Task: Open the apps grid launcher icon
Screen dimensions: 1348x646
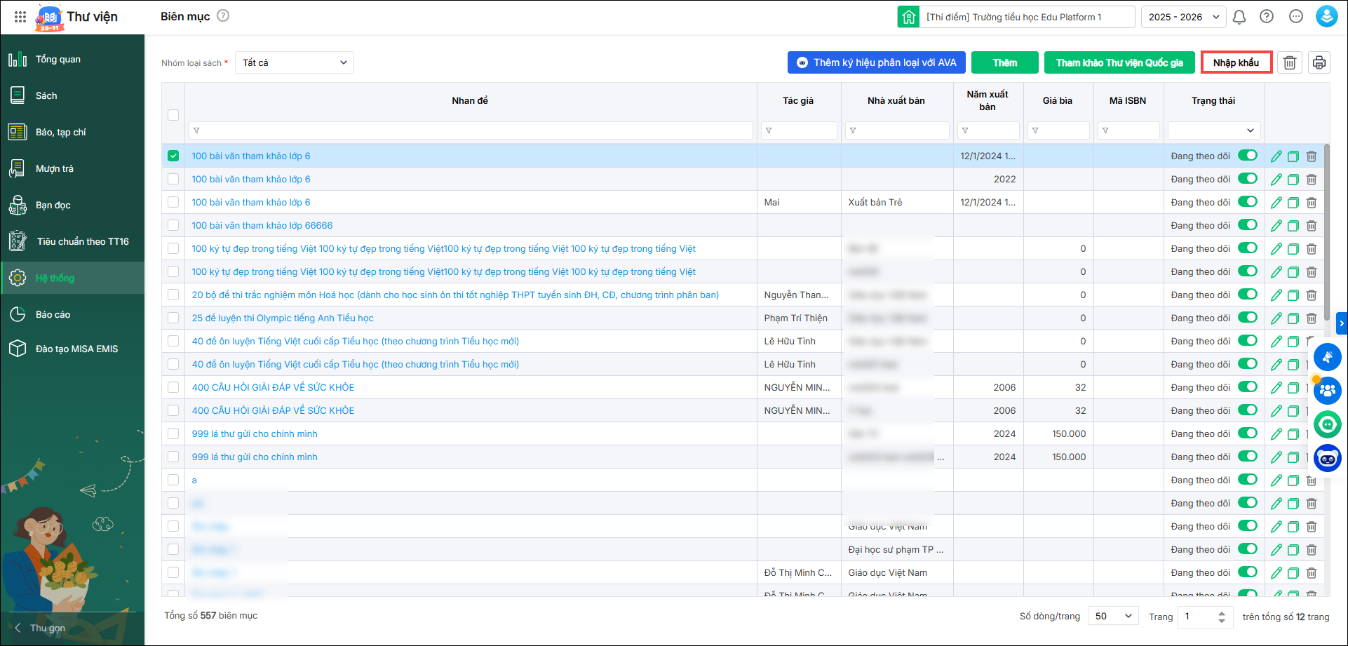Action: click(20, 17)
